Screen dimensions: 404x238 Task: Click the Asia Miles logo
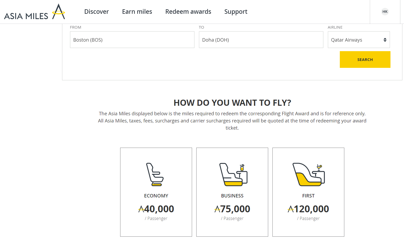point(34,12)
